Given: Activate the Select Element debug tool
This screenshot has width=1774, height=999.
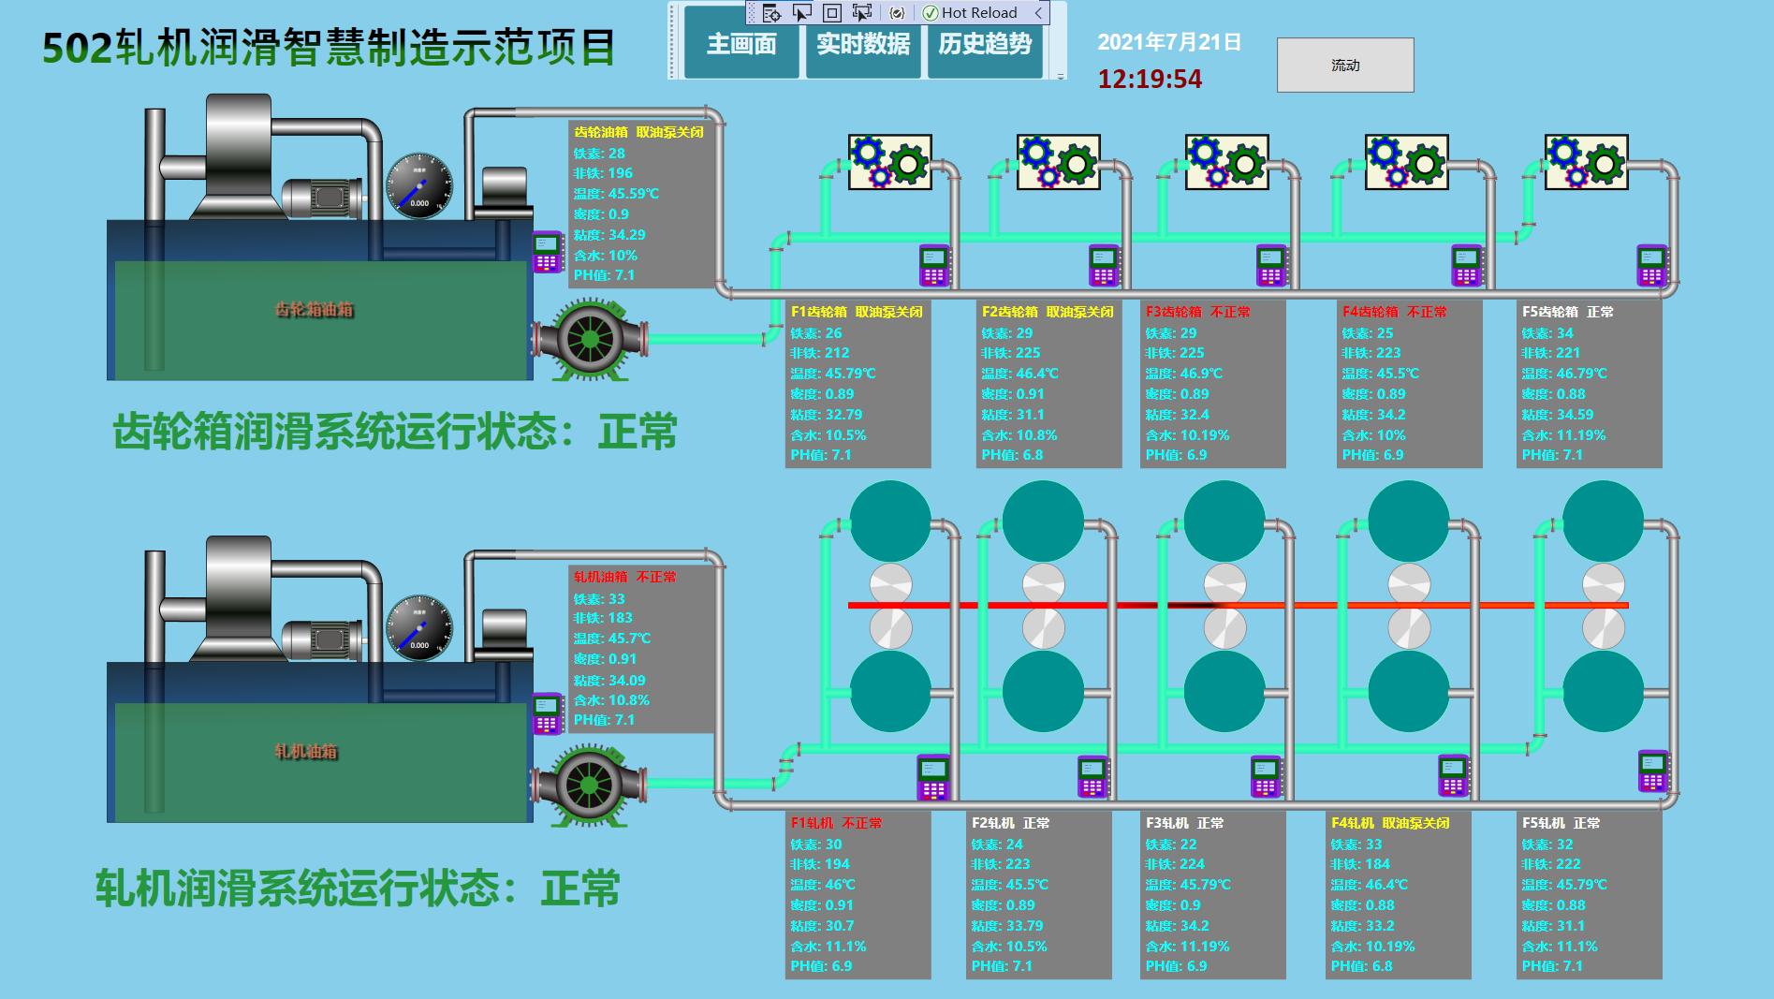Looking at the screenshot, I should point(801,12).
